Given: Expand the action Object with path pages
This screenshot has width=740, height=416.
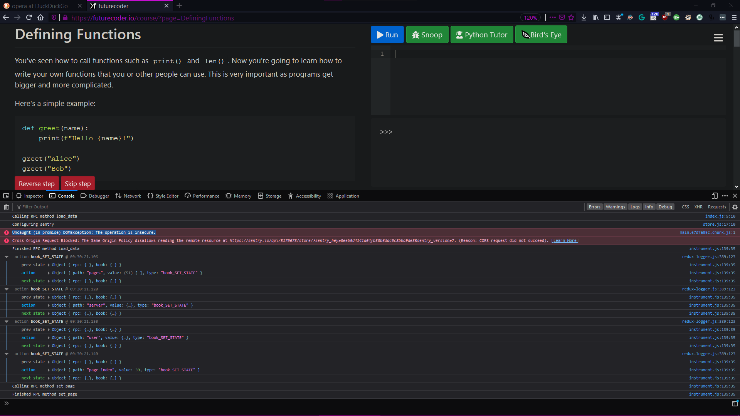Looking at the screenshot, I should pos(49,273).
